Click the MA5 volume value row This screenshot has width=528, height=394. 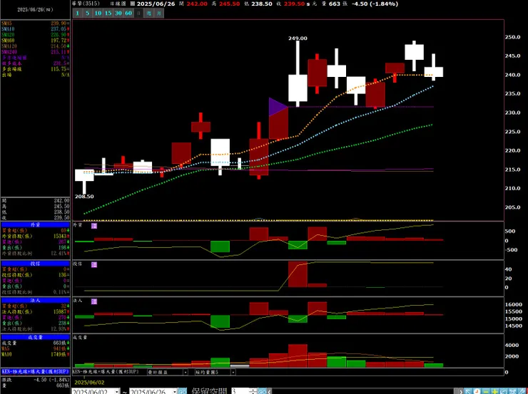point(36,348)
